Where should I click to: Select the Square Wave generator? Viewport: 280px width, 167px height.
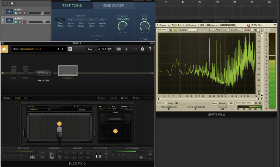[x=91, y=19]
